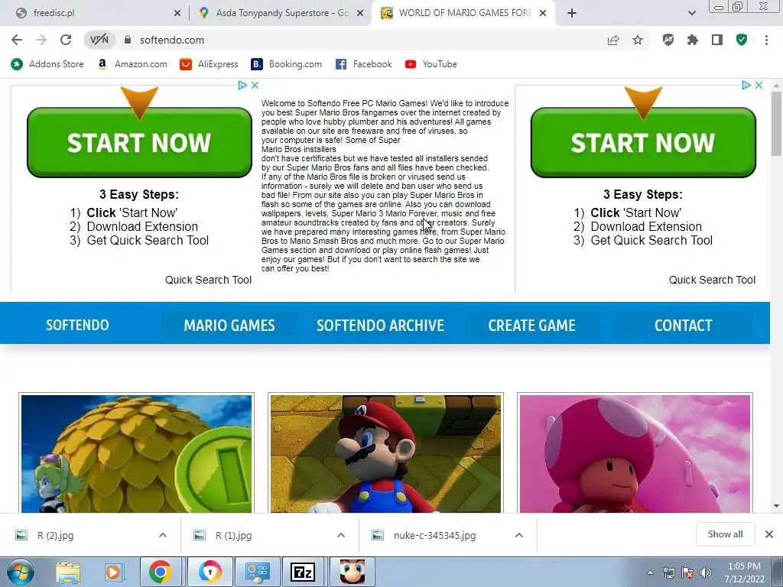Open the Booking.com bookmark
The image size is (783, 587).
[287, 64]
